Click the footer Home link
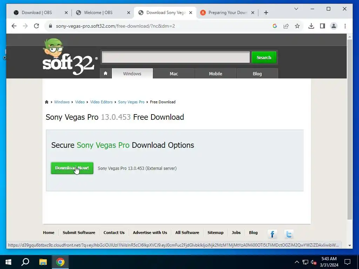 48,233
